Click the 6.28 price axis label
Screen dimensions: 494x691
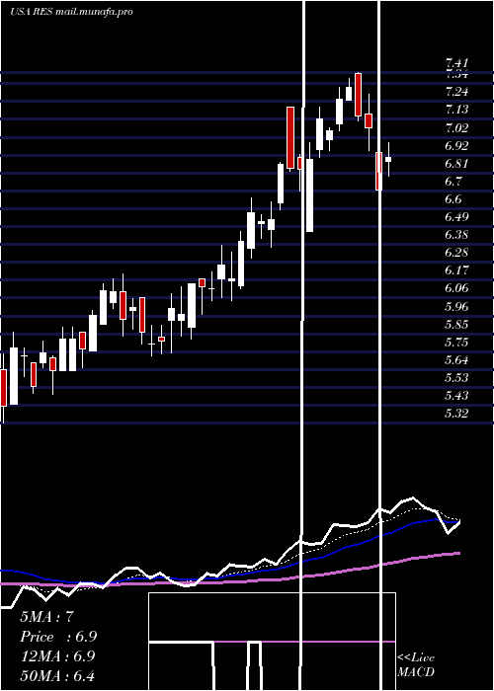[x=456, y=253]
